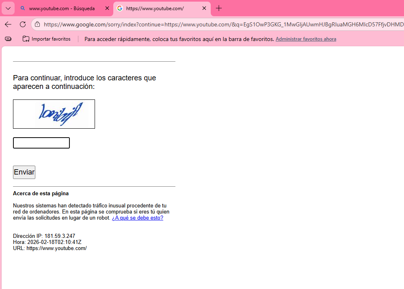Go back with the back arrow
The height and width of the screenshot is (289, 404).
pyautogui.click(x=8, y=24)
